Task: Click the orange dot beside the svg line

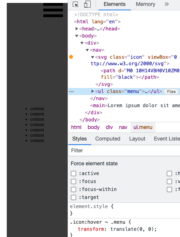Action: [x=71, y=57]
